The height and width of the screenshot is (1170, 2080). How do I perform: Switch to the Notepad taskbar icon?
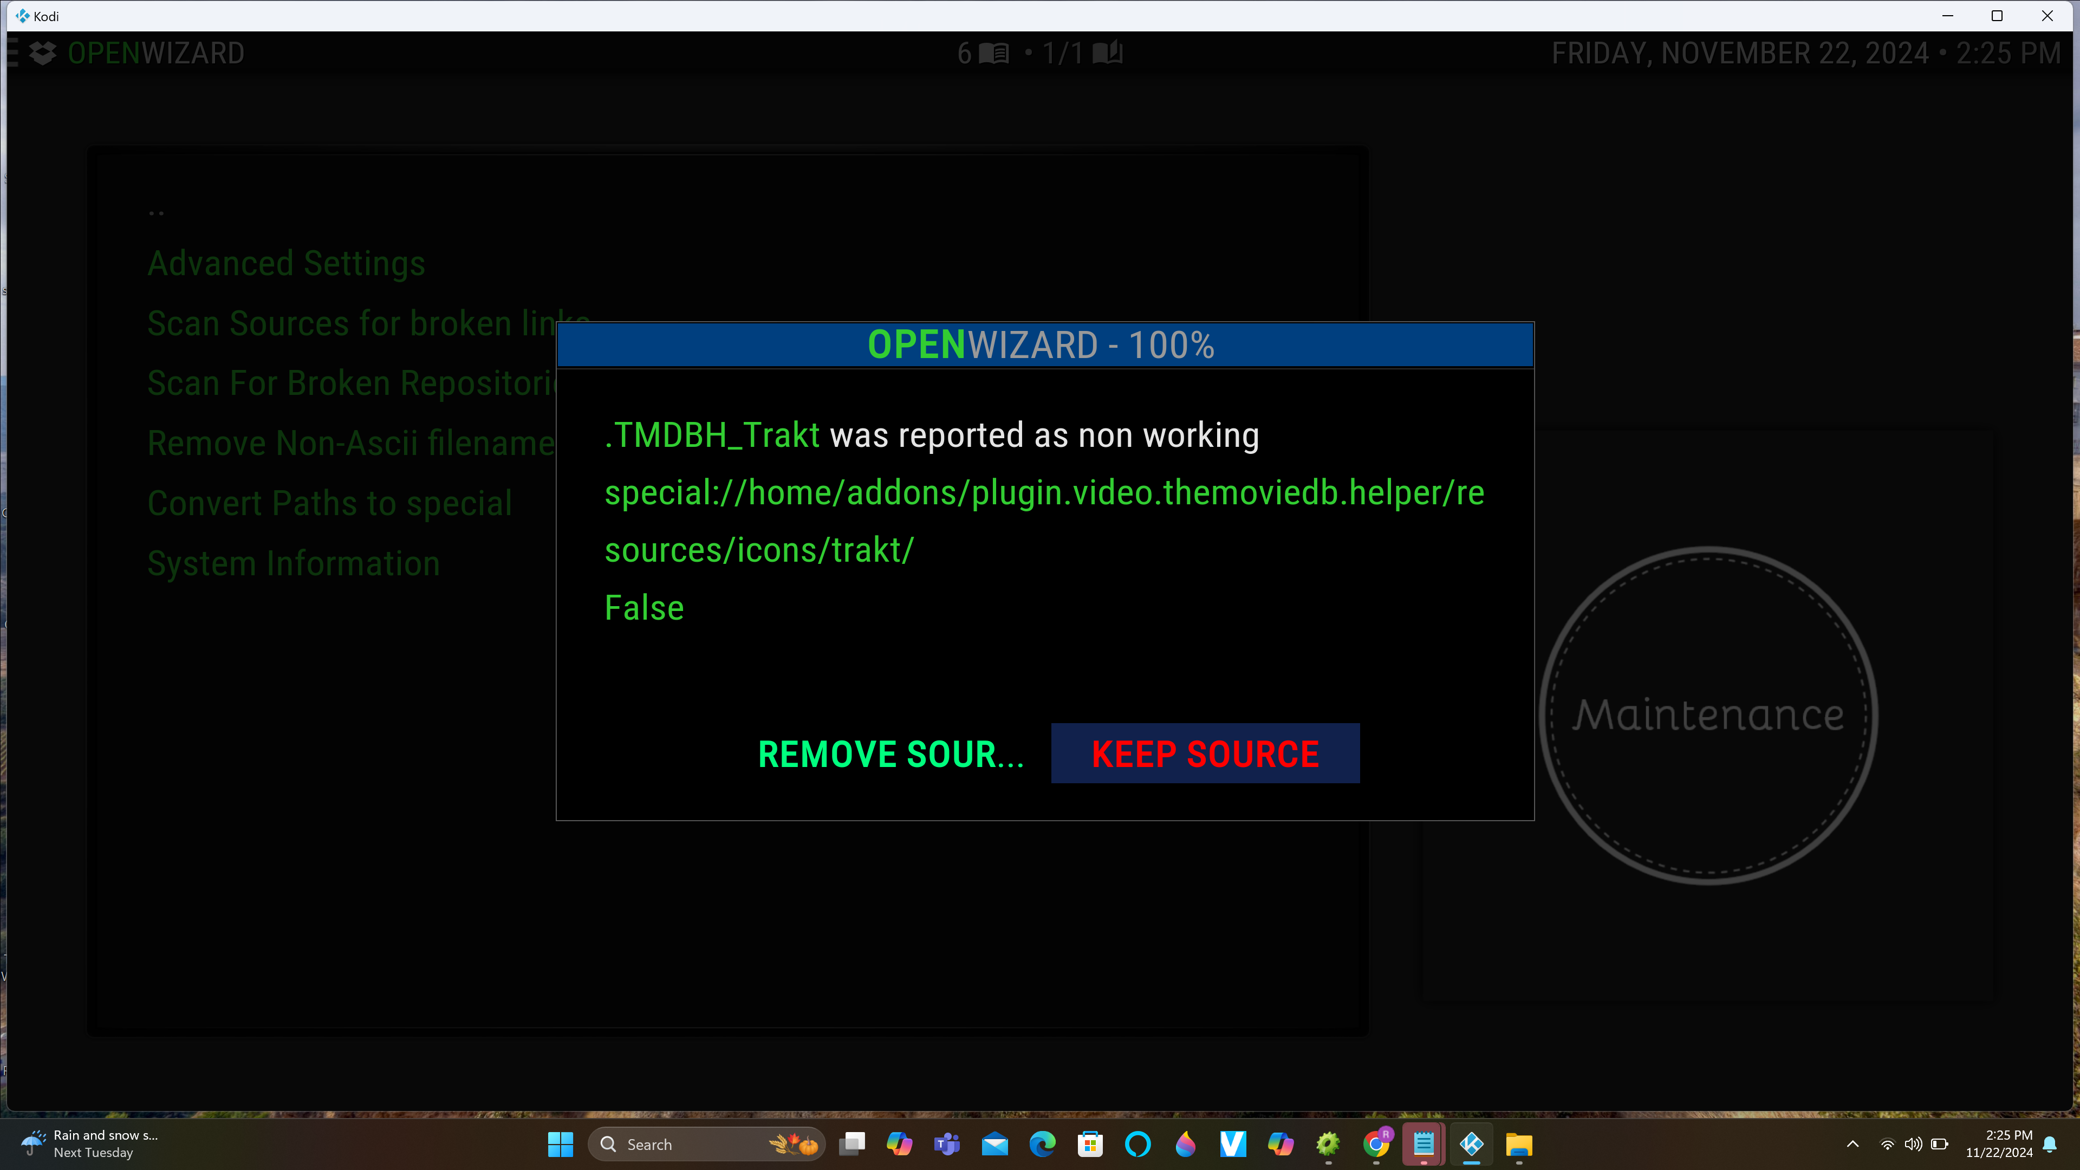(1423, 1144)
